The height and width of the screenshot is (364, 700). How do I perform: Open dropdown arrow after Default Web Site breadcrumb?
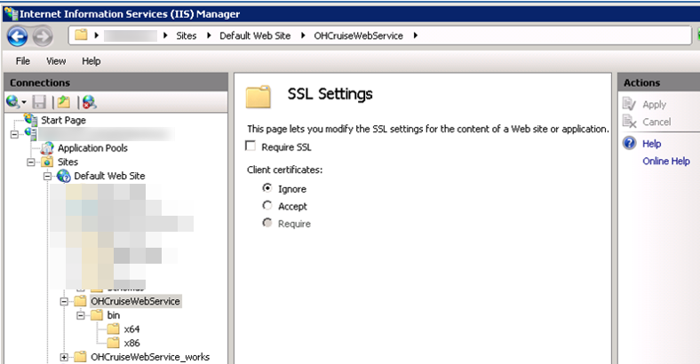[x=303, y=36]
